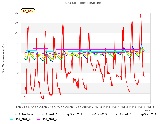Click the Feb 28 x-axis tick label
The width and height of the screenshot is (166, 124).
coord(81,107)
